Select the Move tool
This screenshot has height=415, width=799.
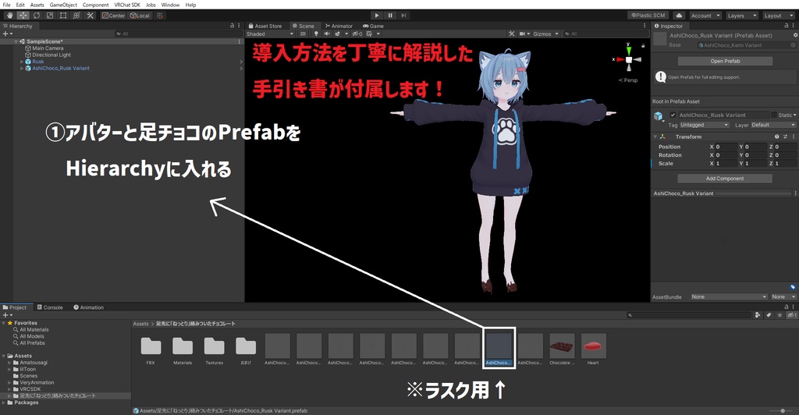pyautogui.click(x=23, y=16)
